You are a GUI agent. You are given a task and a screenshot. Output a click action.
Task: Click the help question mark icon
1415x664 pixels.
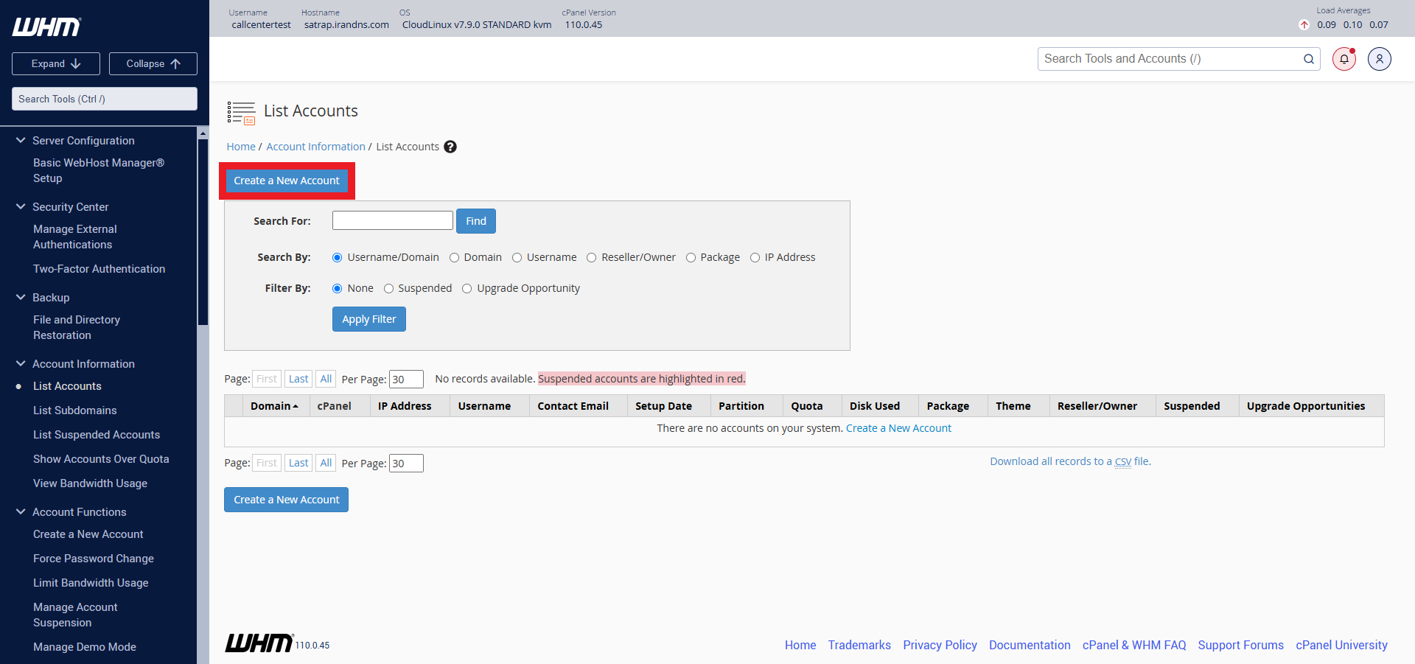pyautogui.click(x=450, y=147)
